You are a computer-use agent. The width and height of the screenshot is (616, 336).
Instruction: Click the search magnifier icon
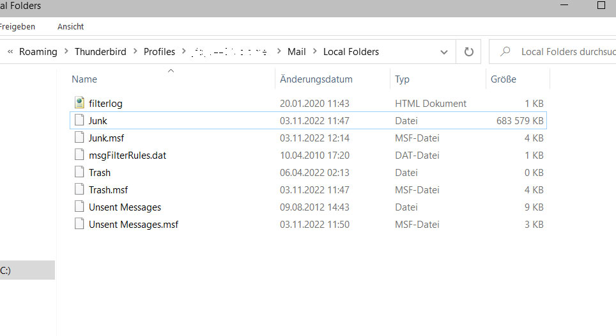[505, 52]
